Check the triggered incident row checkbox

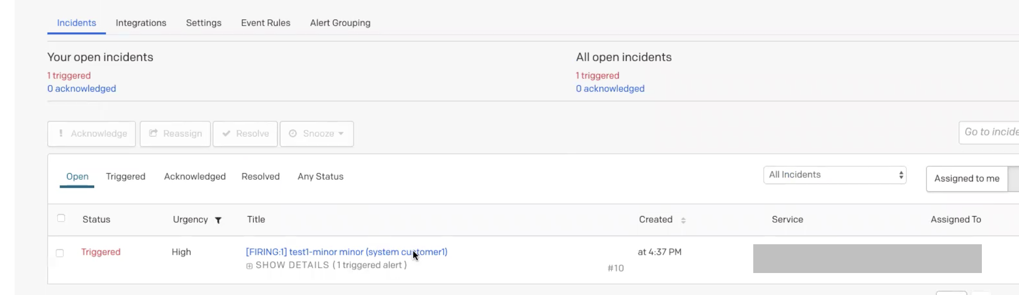point(60,253)
